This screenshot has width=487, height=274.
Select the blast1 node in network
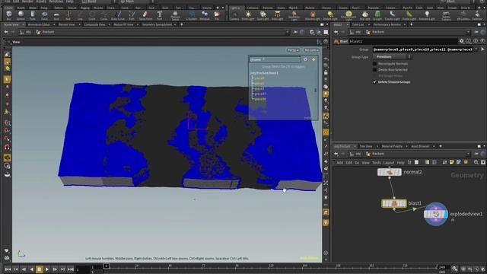[394, 203]
